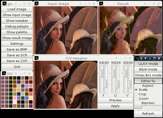
Task: Click Preview in the YUV-tweaker
Action: [x=115, y=100]
